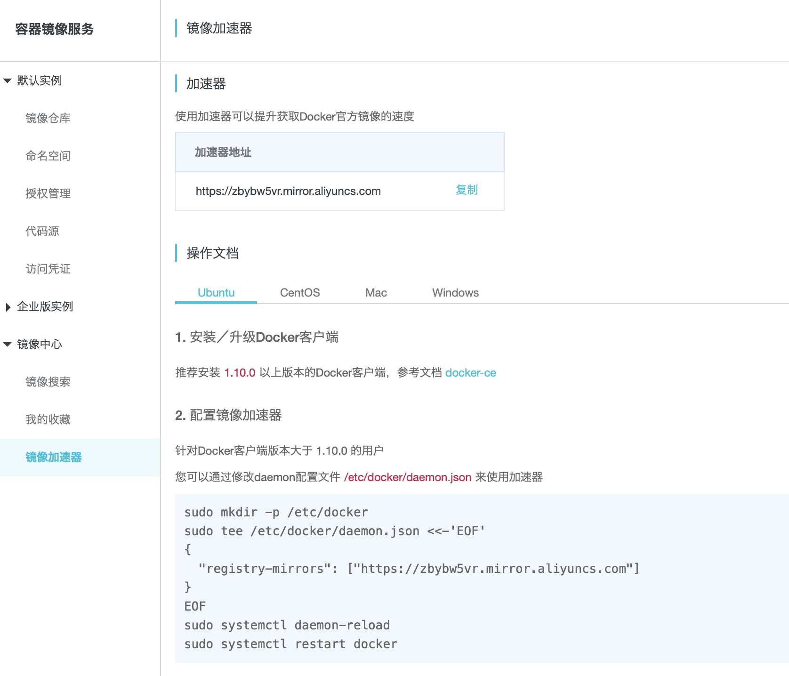Click the 镜像加速器 page heading
The width and height of the screenshot is (789, 676).
click(219, 28)
